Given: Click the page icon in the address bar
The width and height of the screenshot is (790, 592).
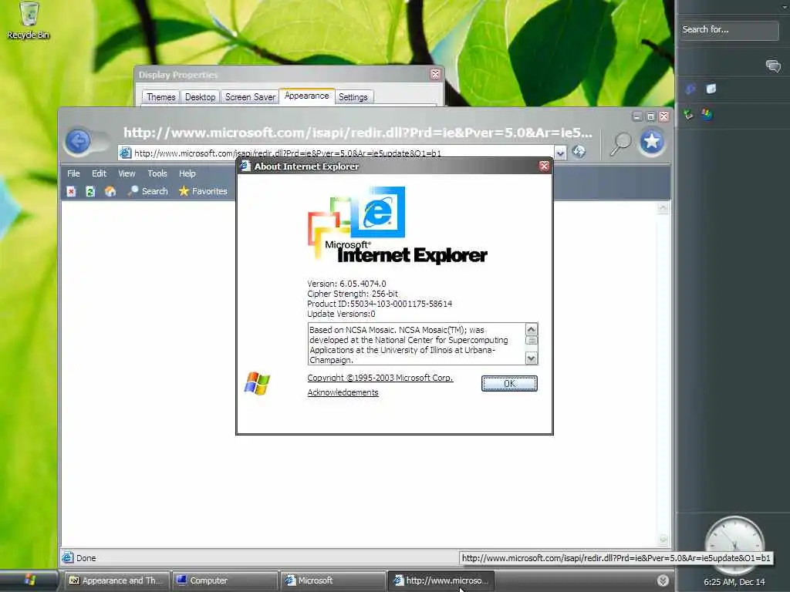Looking at the screenshot, I should pyautogui.click(x=126, y=153).
